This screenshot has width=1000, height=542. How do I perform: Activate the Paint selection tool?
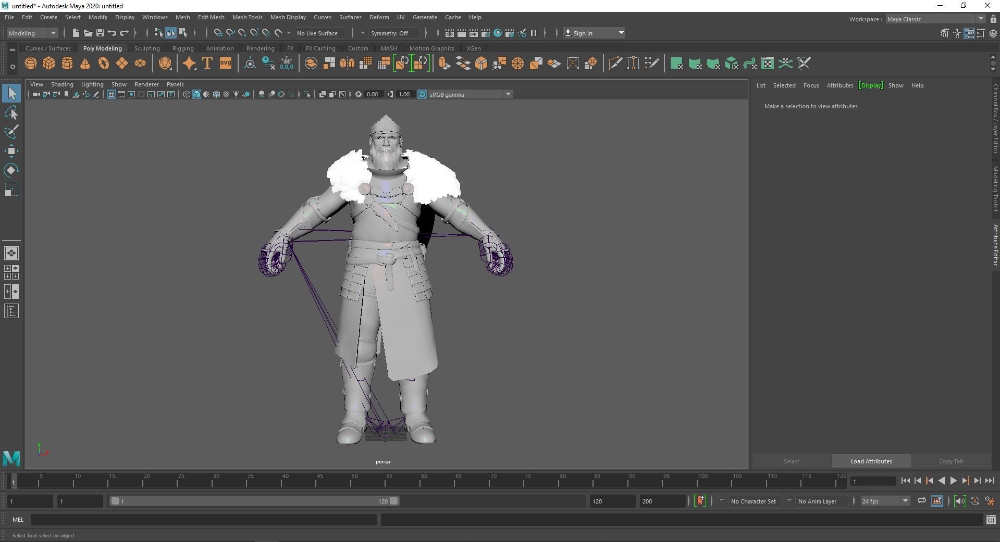tap(11, 132)
